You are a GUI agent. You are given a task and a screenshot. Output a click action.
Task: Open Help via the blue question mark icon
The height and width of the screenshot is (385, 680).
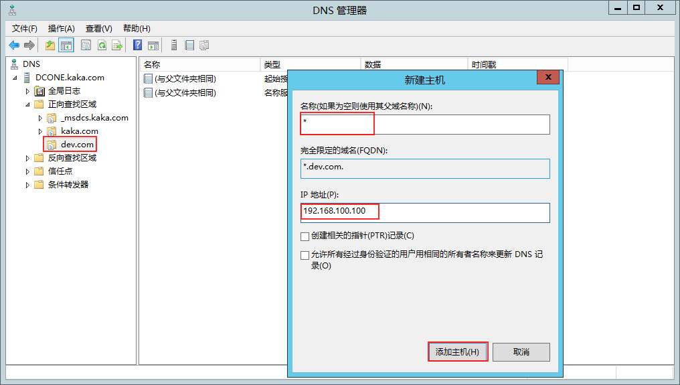[x=137, y=46]
